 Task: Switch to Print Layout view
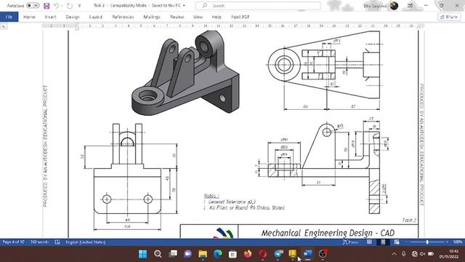pos(383,242)
